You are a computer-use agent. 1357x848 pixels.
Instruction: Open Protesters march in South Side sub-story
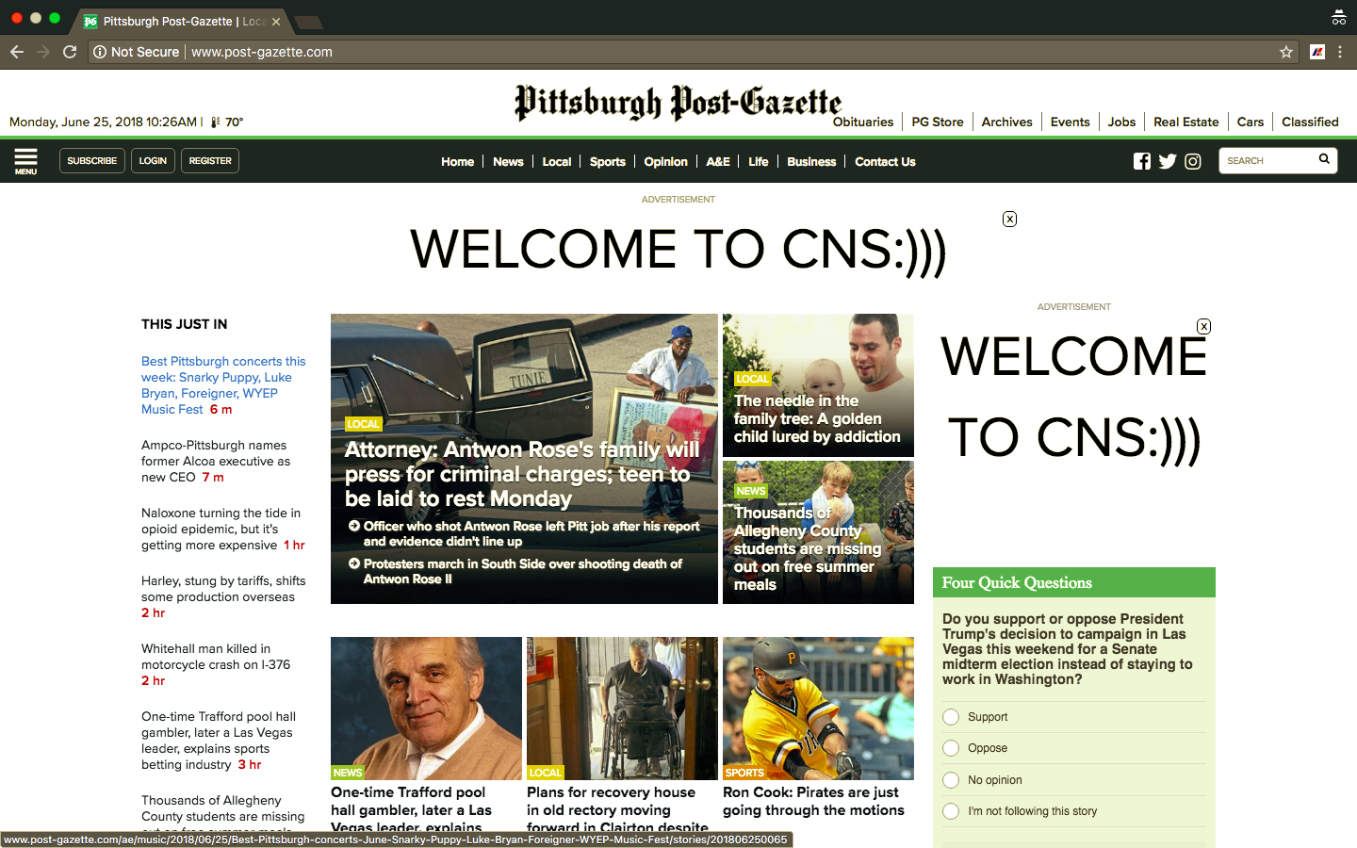tap(522, 571)
